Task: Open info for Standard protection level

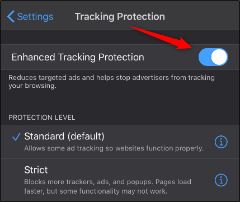Action: pyautogui.click(x=221, y=142)
